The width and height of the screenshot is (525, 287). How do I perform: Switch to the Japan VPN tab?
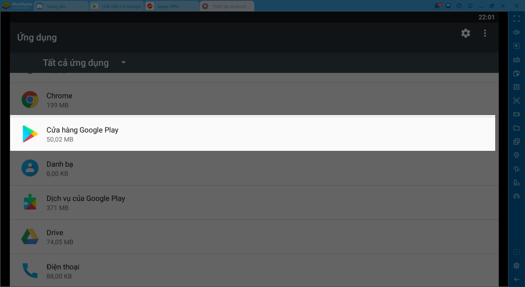pyautogui.click(x=172, y=6)
